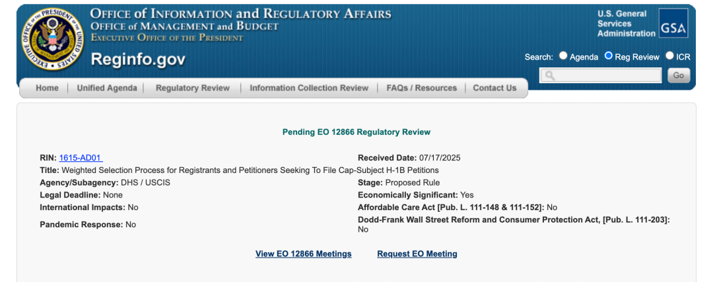713x282 pixels.
Task: Open the Information Collection Review menu
Action: point(309,88)
